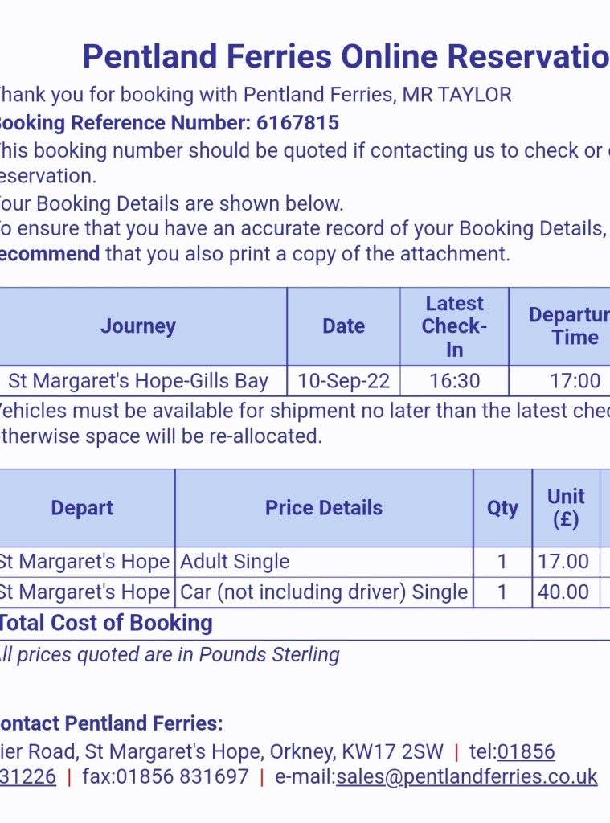
Task: Click the 17.00 unit price cell
Action: pyautogui.click(x=564, y=562)
